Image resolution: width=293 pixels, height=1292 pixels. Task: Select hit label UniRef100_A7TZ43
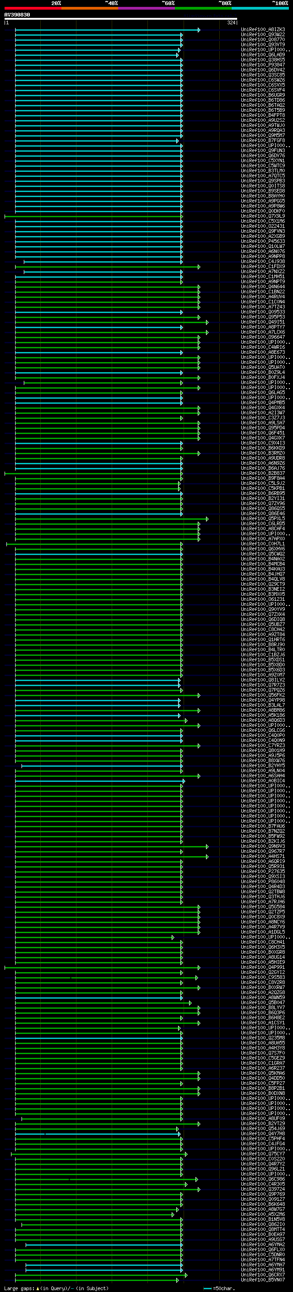[263, 307]
